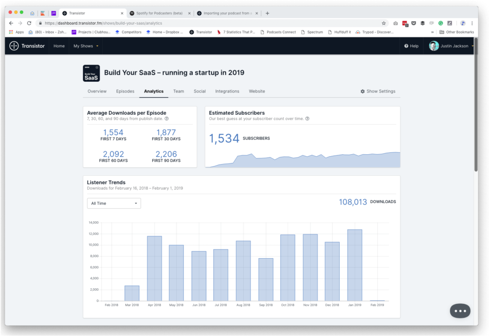Click the 108,013 downloads total

(353, 202)
